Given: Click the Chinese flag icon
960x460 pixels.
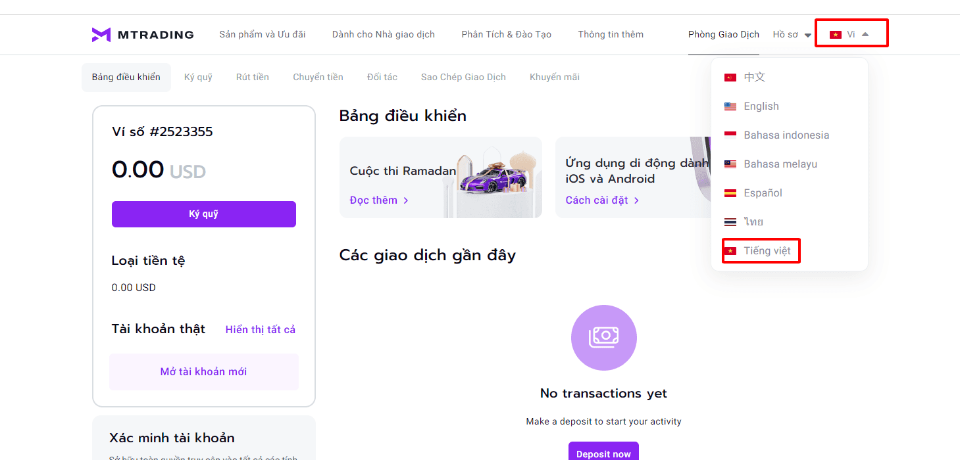Looking at the screenshot, I should pos(730,78).
